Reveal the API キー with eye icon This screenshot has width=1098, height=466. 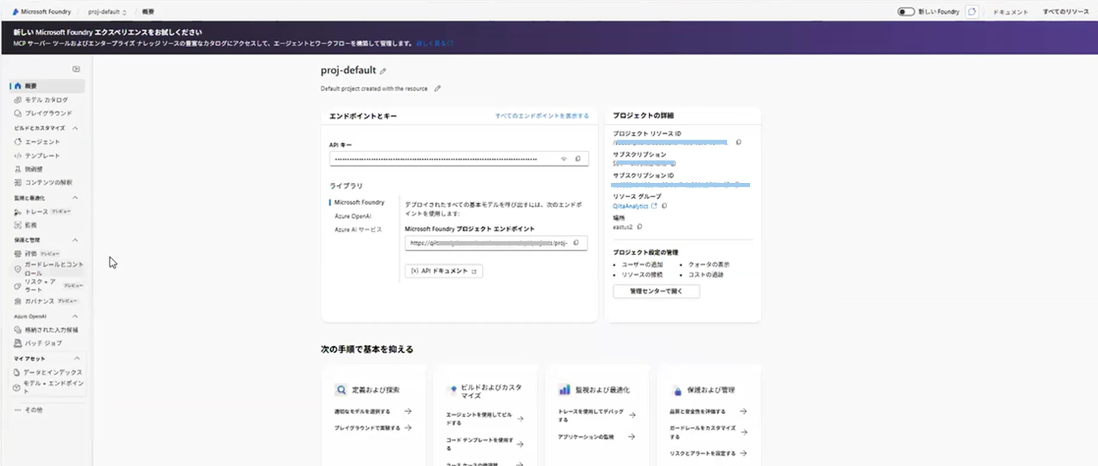click(x=564, y=159)
